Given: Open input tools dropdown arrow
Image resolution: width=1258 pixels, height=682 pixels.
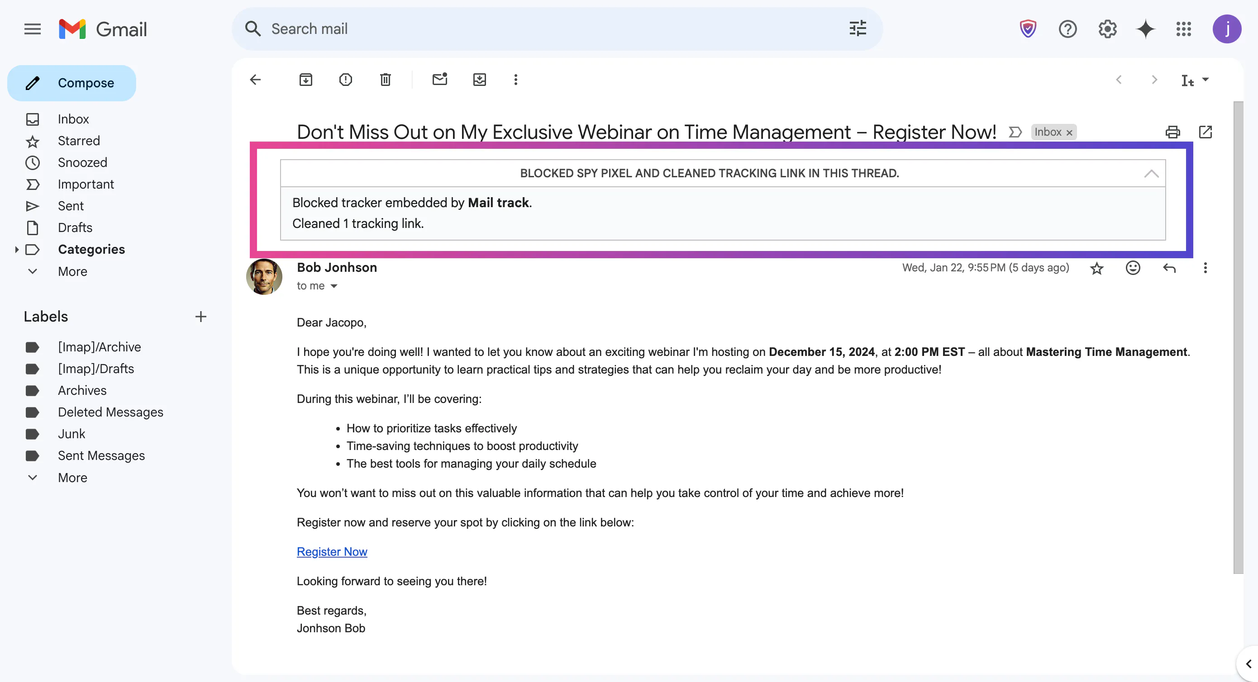Looking at the screenshot, I should (1206, 79).
